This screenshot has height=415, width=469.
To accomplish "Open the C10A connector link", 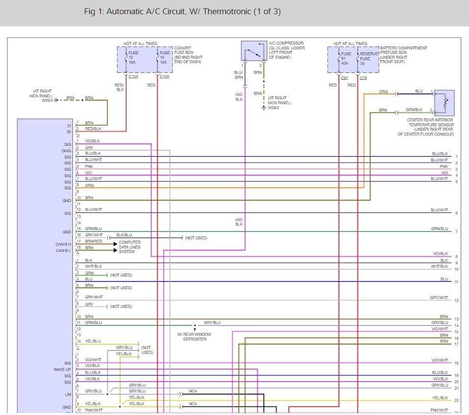I will coord(164,76).
